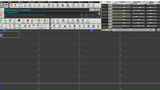
Task: Stop playback with the black Ост. square
Action: [19, 21]
